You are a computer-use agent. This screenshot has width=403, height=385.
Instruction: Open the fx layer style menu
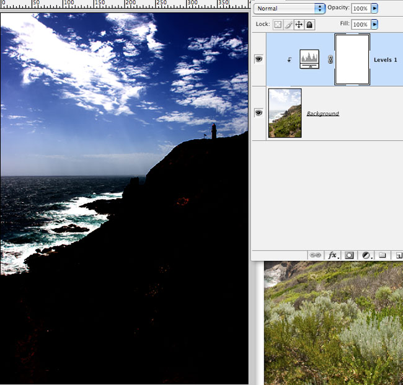333,255
